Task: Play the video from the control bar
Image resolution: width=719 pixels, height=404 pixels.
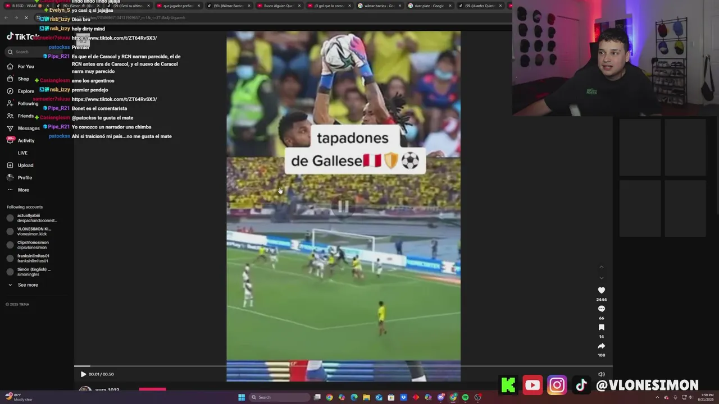Action: point(83,374)
